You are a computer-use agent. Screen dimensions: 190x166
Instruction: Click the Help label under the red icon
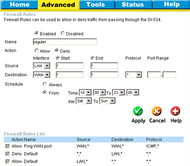tap(176, 120)
